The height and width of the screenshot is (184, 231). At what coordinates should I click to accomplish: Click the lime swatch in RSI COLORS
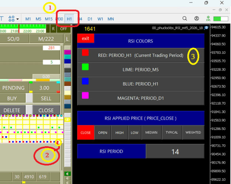pyautogui.click(x=85, y=67)
